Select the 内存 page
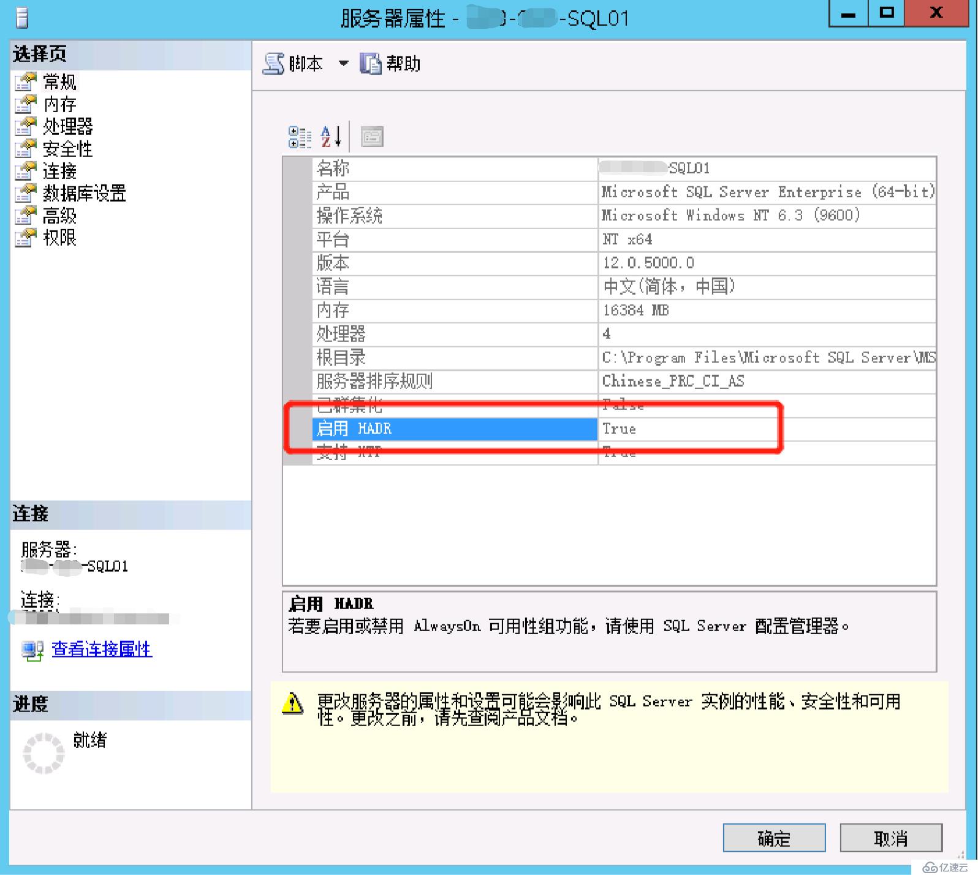This screenshot has width=978, height=875. (x=59, y=104)
